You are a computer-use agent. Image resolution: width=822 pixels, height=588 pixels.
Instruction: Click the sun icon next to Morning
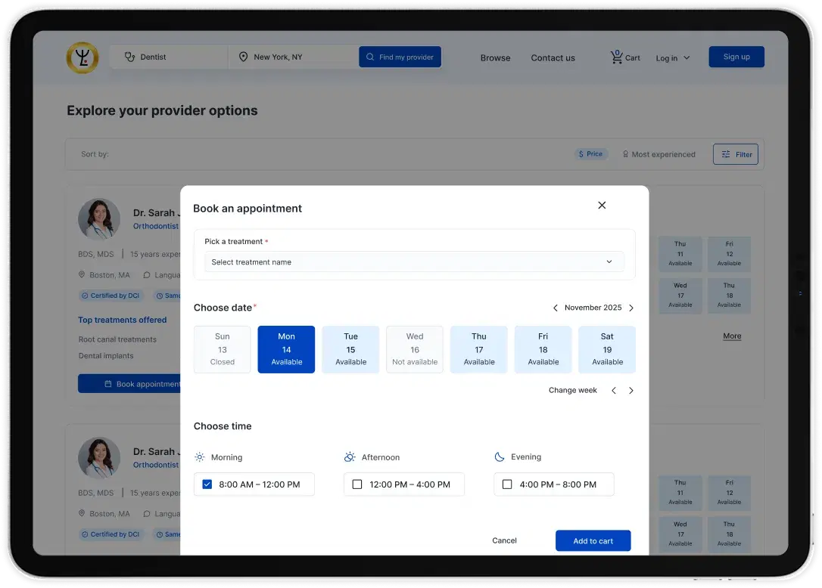pos(200,457)
